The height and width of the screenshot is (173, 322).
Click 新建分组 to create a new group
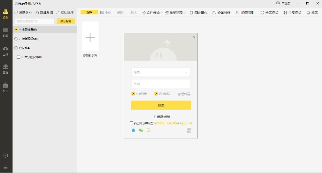click(44, 13)
